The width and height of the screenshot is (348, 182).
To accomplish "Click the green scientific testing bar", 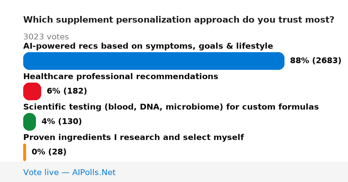I will (30, 122).
